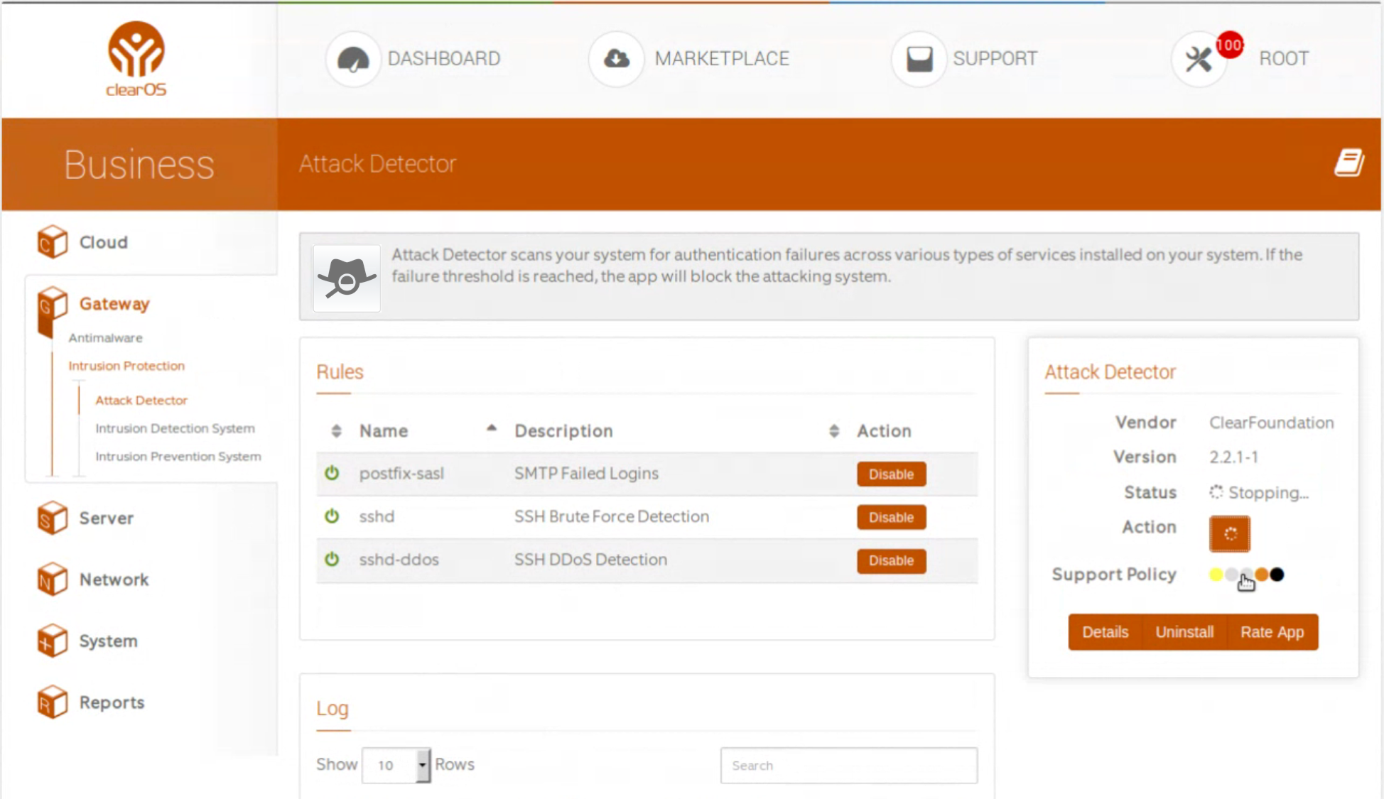Uninstall the Attack Detector app

coord(1184,632)
